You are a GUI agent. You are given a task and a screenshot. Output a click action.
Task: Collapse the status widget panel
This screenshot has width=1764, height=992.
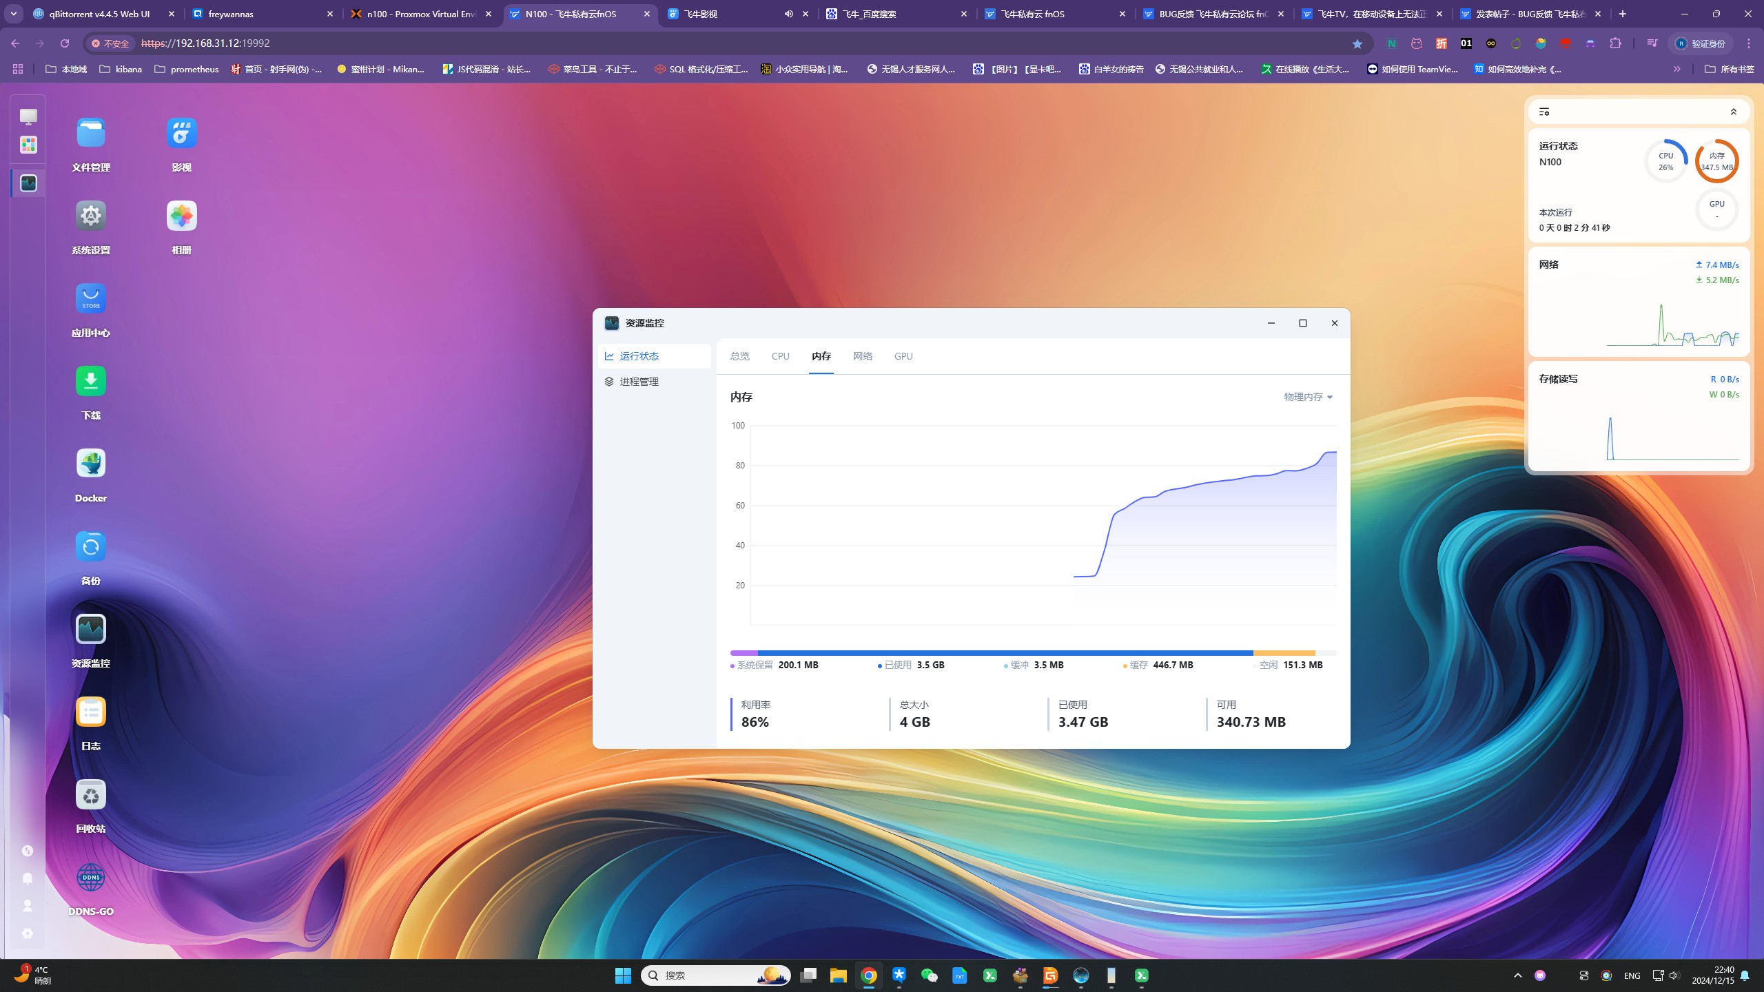tap(1734, 112)
